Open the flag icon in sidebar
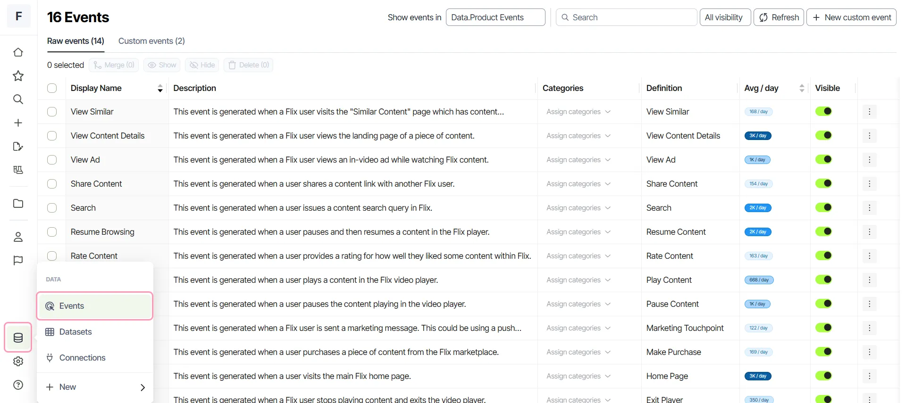 click(18, 260)
